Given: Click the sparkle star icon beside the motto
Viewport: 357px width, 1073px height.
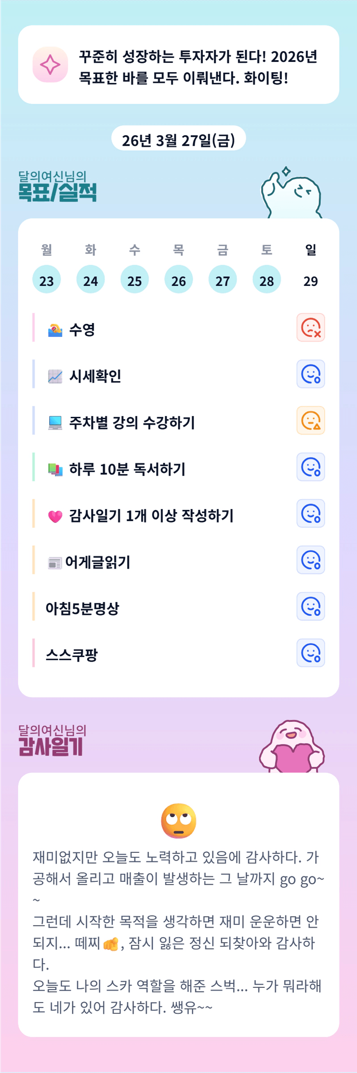Looking at the screenshot, I should tap(50, 65).
